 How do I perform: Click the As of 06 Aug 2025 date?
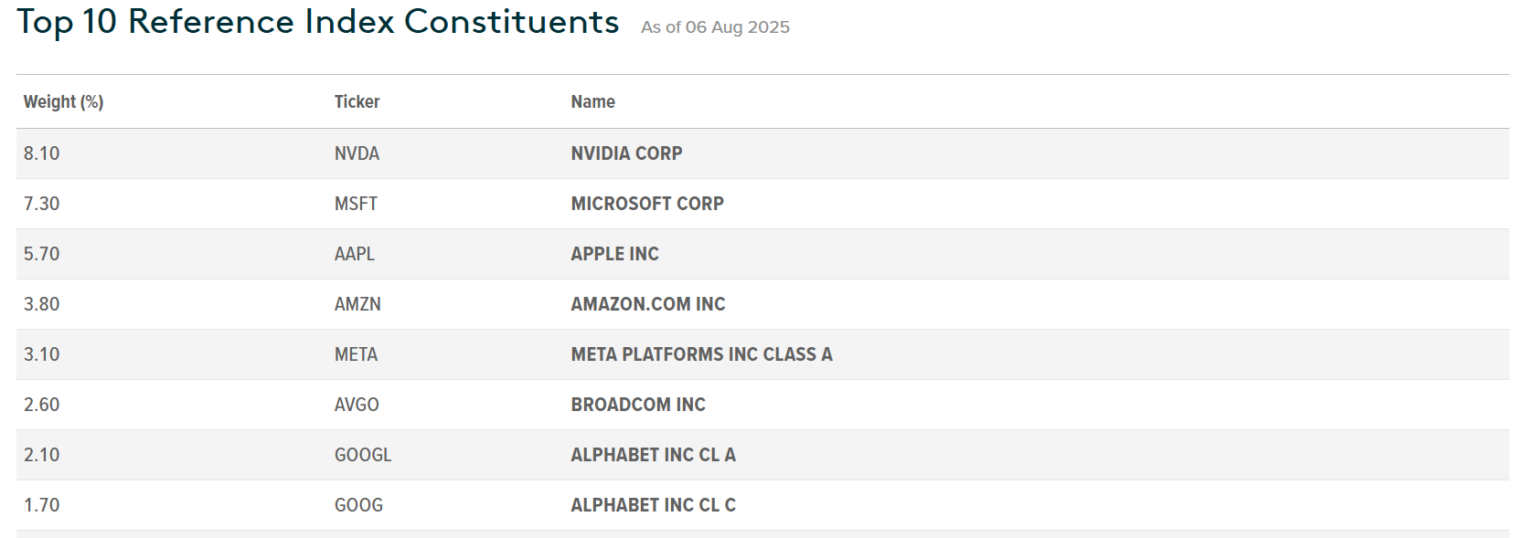coord(715,27)
